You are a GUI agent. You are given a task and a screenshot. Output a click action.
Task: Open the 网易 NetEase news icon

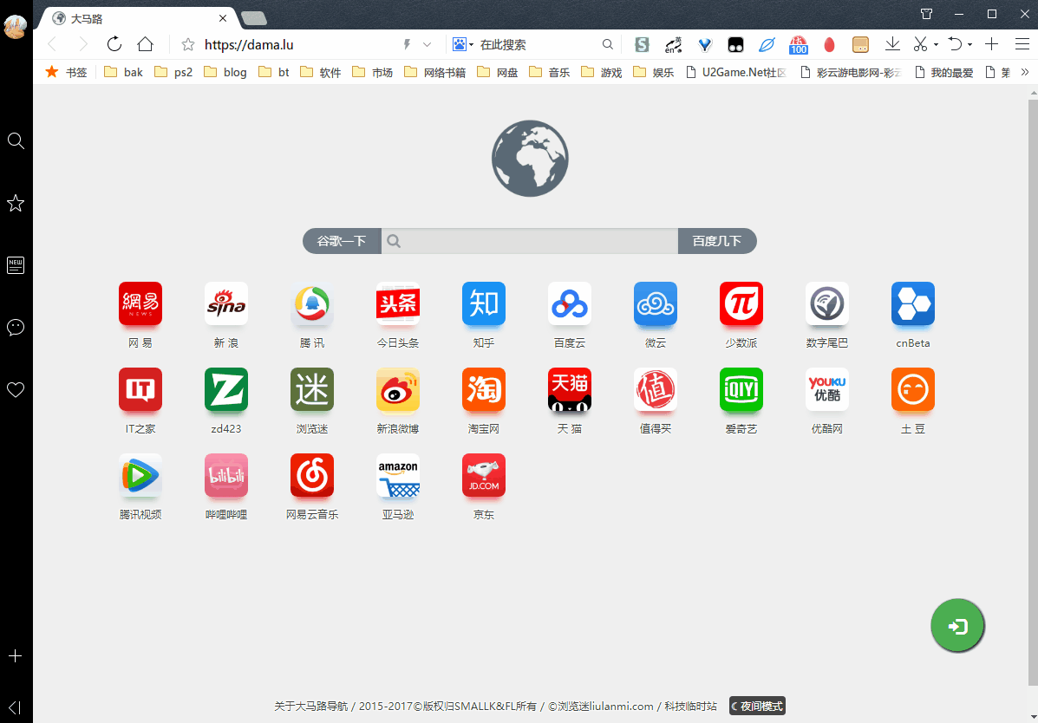pos(140,304)
